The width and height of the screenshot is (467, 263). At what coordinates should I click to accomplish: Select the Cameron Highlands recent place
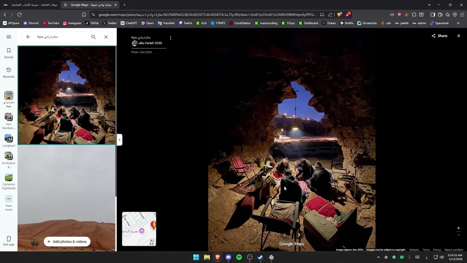[9, 182]
